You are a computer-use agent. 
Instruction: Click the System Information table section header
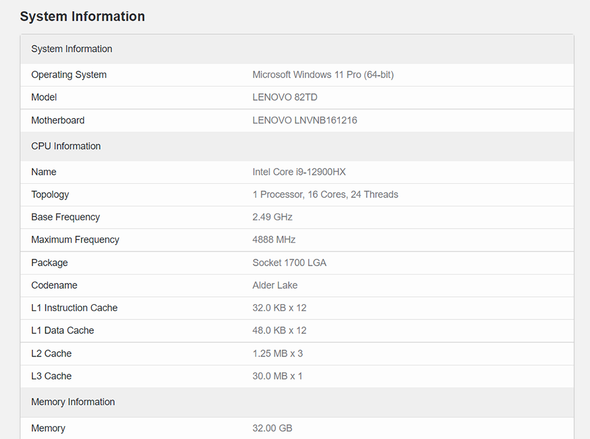pyautogui.click(x=71, y=49)
